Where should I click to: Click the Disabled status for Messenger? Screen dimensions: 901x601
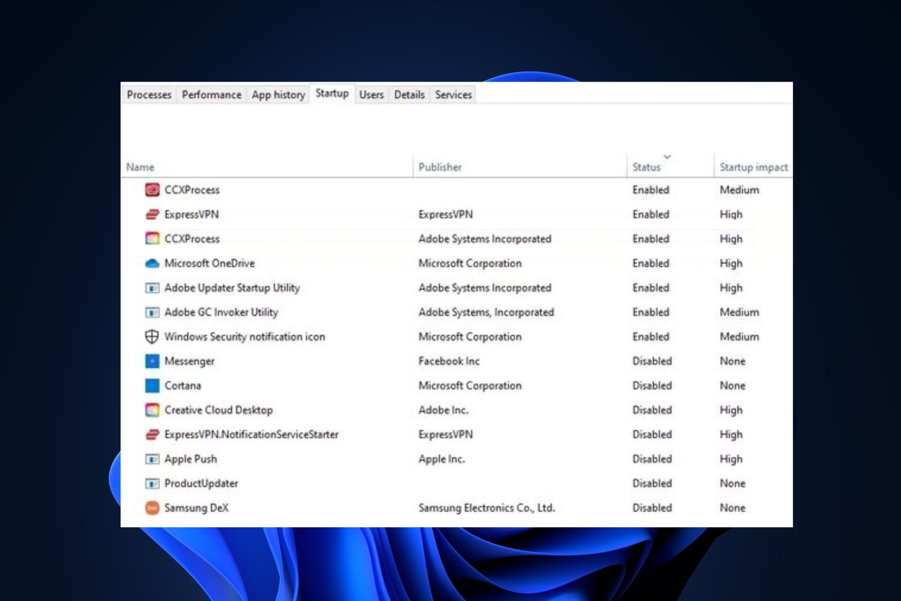click(x=652, y=361)
